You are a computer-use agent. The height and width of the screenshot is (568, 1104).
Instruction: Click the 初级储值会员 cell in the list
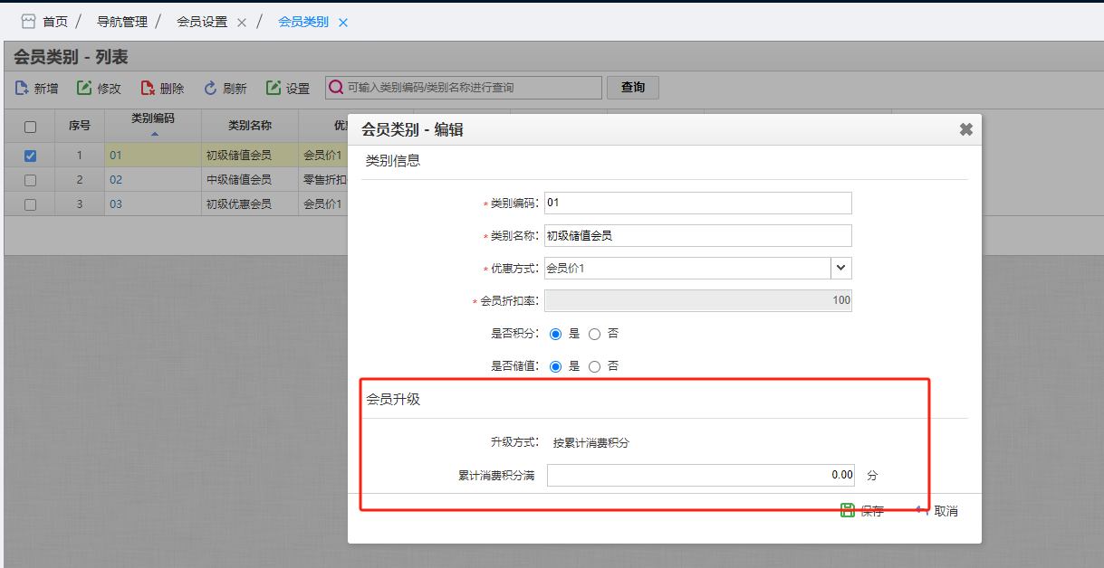click(250, 156)
